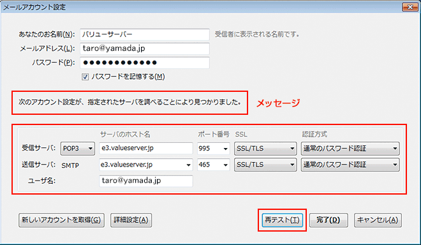This screenshot has width=421, height=245.
Task: Close the メールアカウント設定 dialog
Action: pyautogui.click(x=410, y=7)
